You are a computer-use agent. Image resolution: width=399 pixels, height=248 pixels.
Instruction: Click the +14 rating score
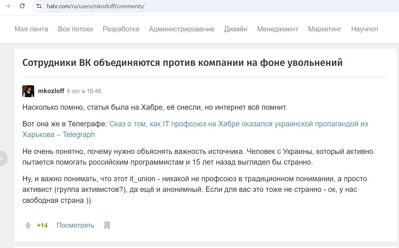tap(42, 225)
